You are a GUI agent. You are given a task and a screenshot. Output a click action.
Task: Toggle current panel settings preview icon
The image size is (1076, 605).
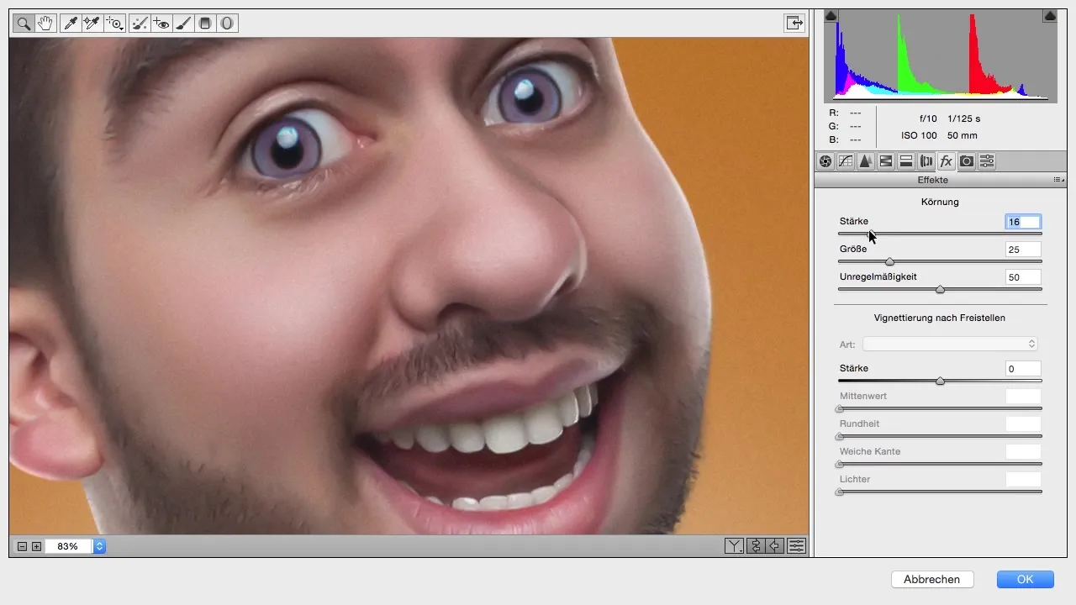tap(796, 546)
